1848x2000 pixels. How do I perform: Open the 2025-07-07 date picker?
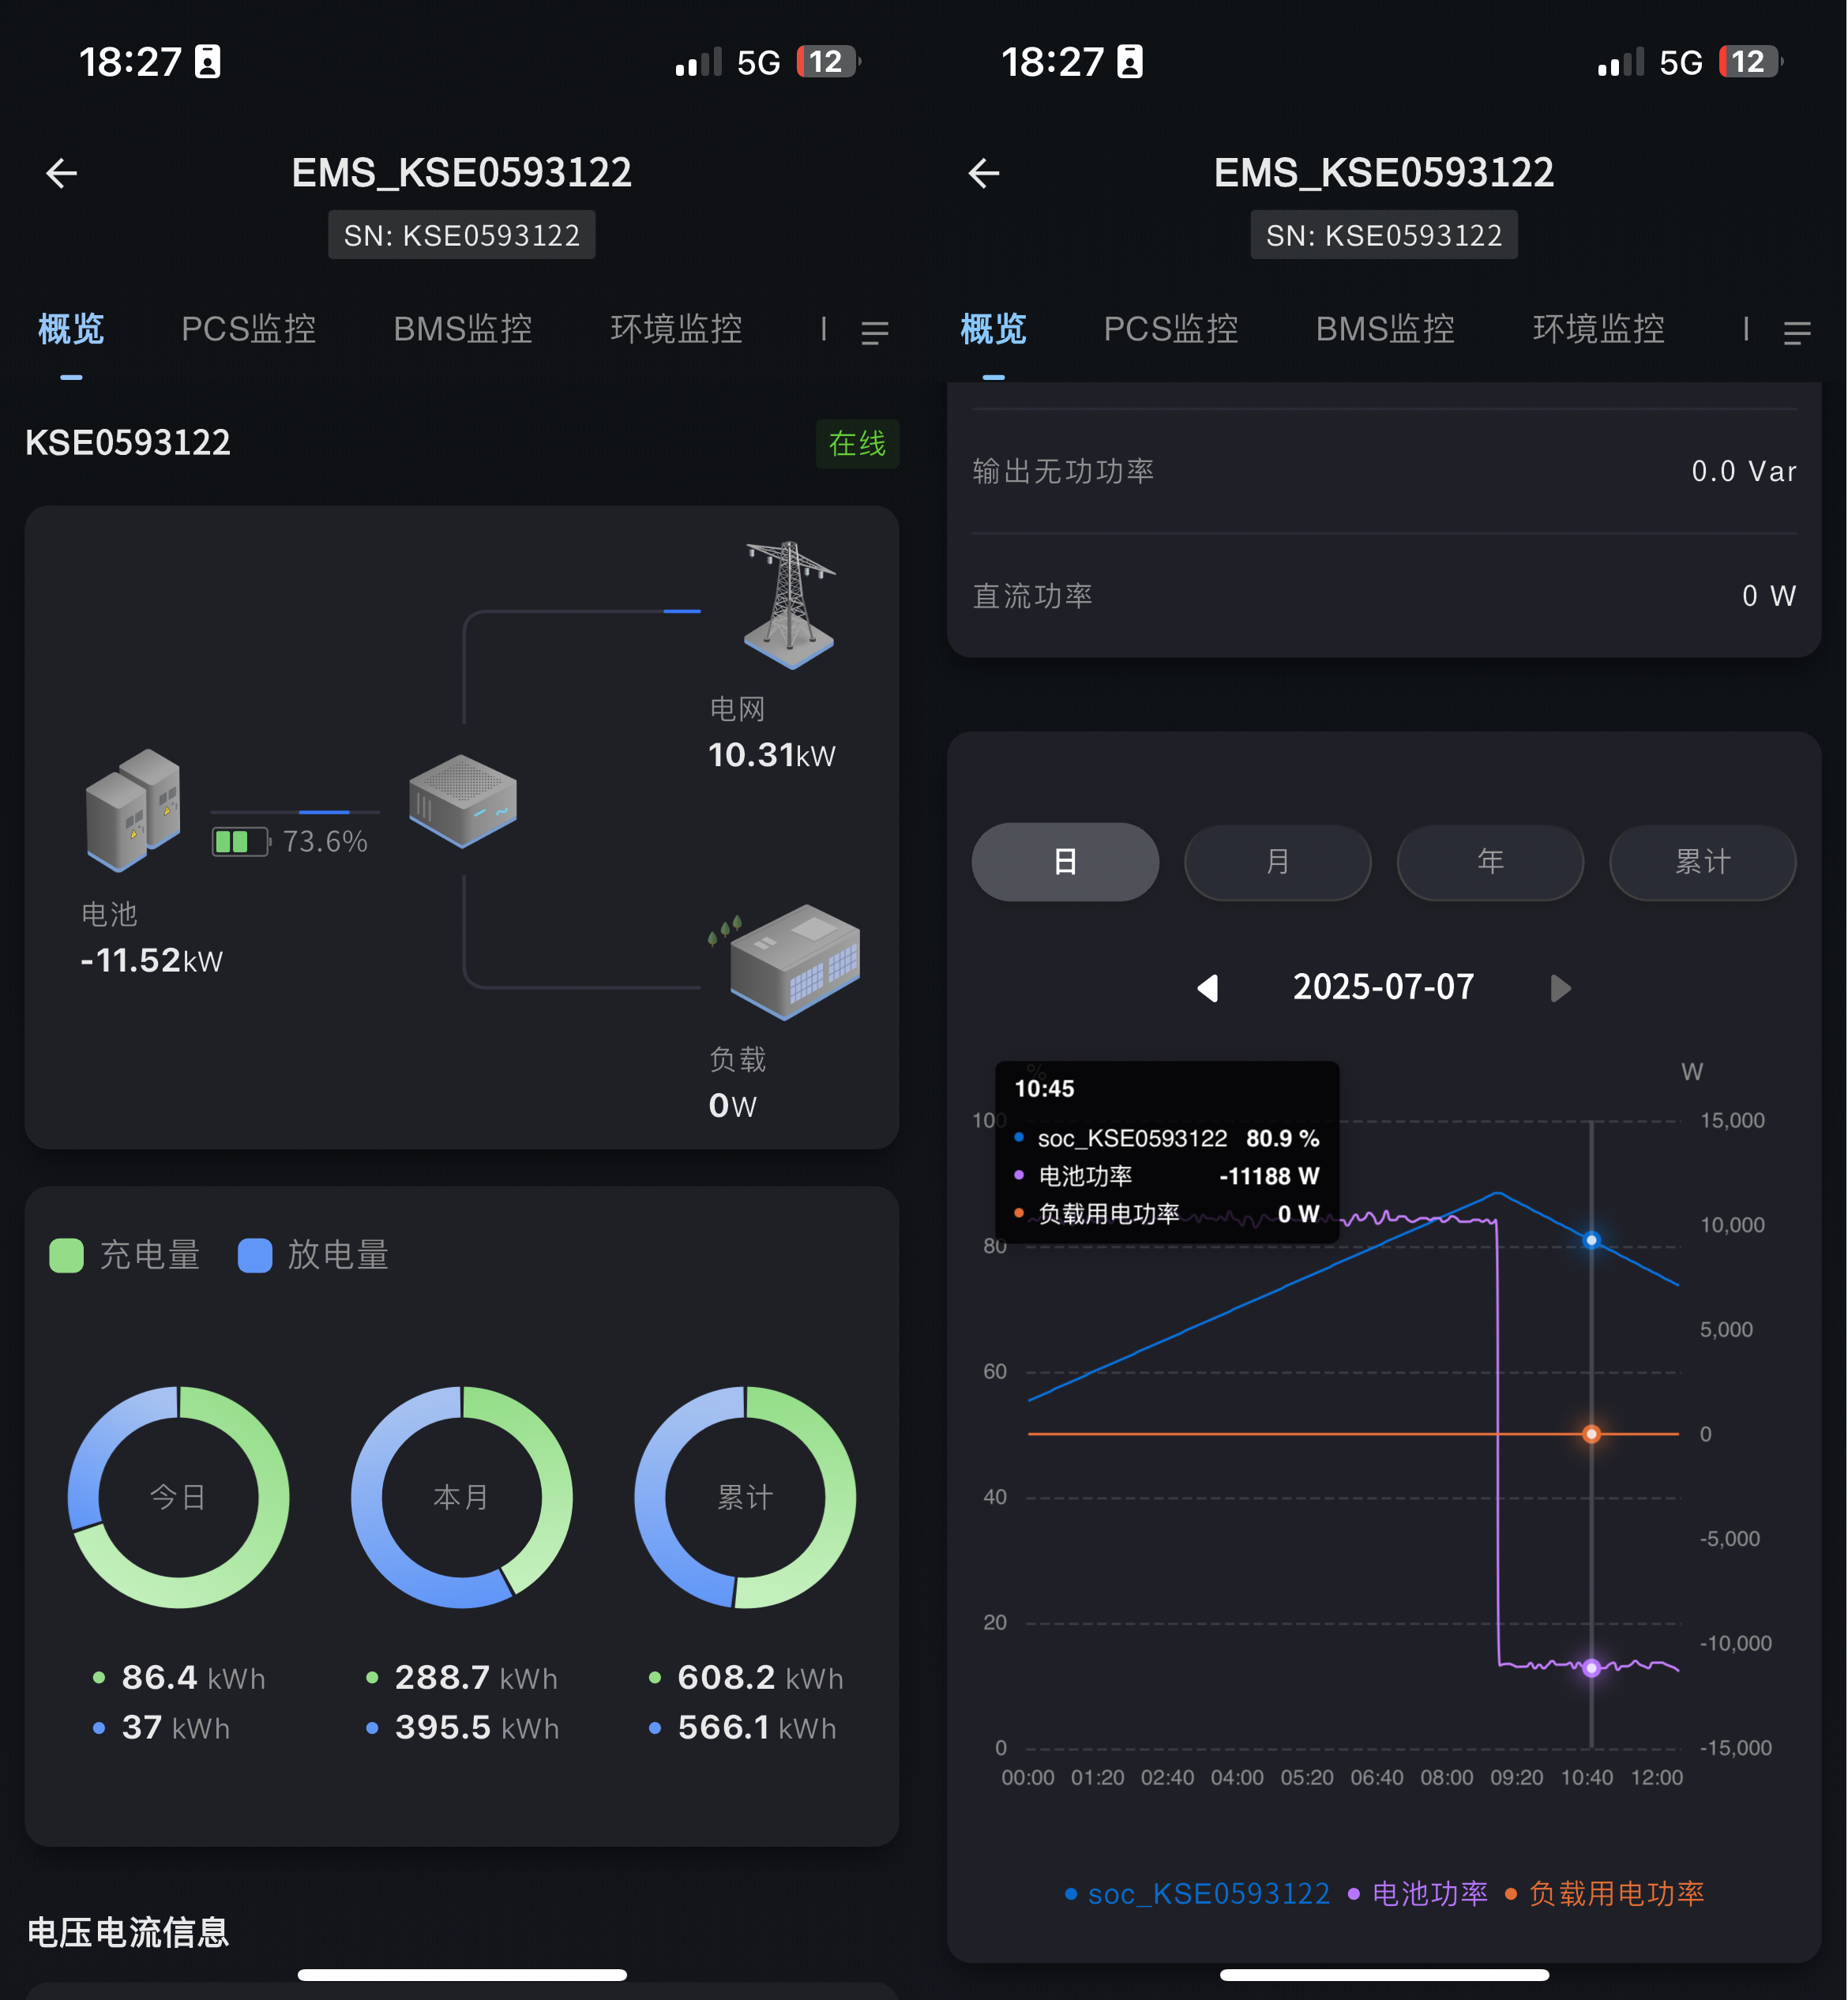coord(1383,987)
